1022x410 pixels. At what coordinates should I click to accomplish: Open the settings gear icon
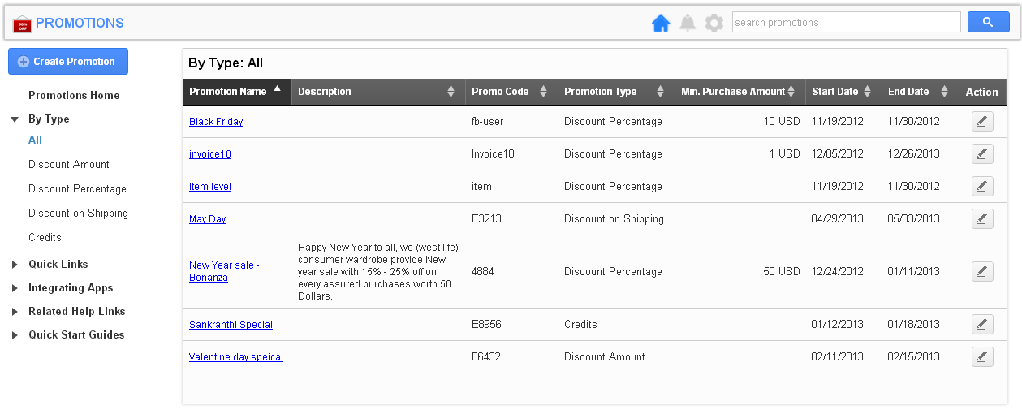click(x=714, y=23)
